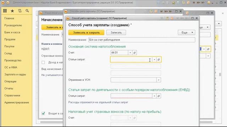The height and width of the screenshot is (127, 227).
Task: Open the ЕНВД Статья затрат item icon
Action: [159, 96]
